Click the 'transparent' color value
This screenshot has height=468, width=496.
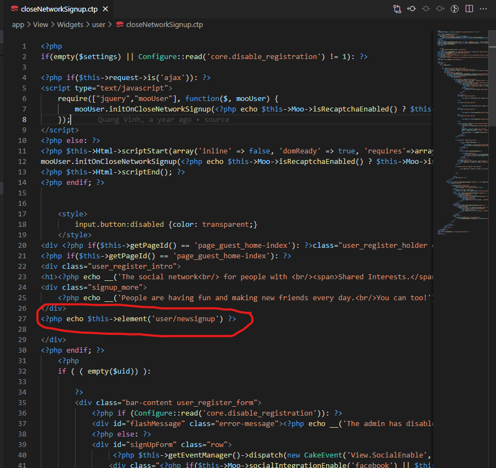226,225
